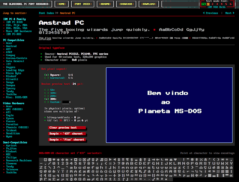239x182 pixels.
Task: Open Phoenix (VBIOS) sidebar link
Action: click(17, 127)
